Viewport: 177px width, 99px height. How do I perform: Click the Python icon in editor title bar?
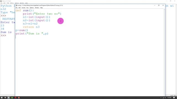click(17, 5)
